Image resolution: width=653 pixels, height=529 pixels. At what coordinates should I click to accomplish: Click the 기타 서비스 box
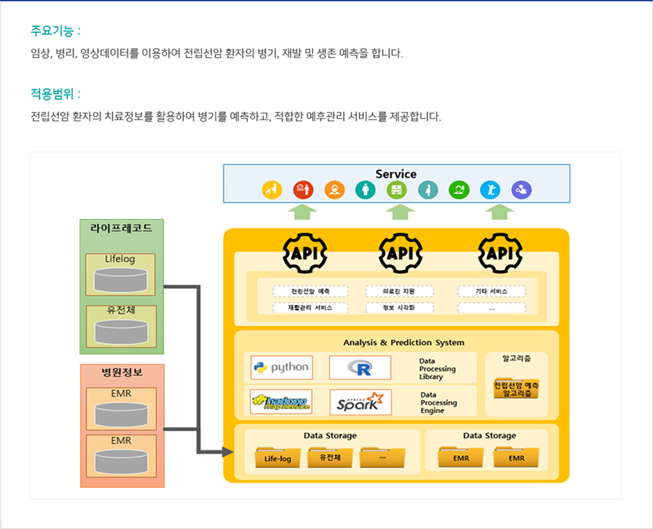pos(491,291)
